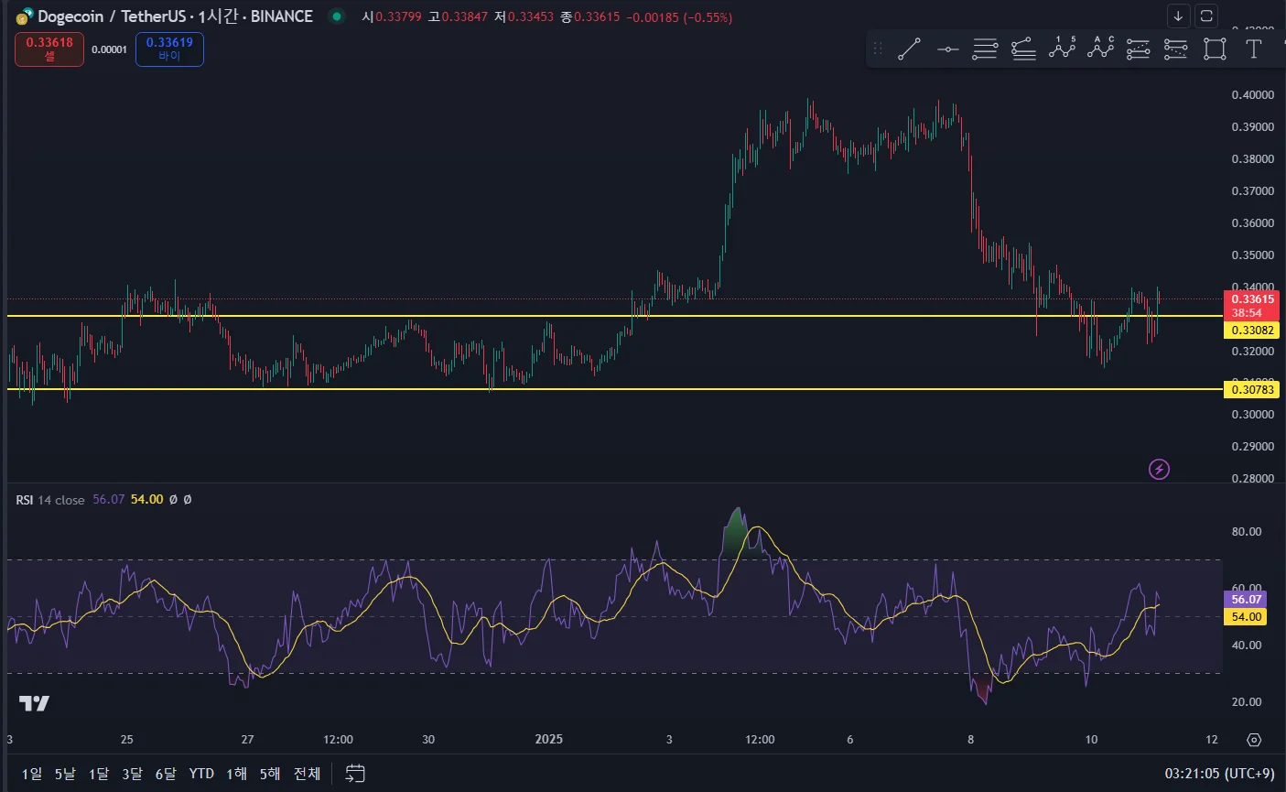Image resolution: width=1286 pixels, height=792 pixels.
Task: Click the purple lightning bolt icon
Action: [1159, 470]
